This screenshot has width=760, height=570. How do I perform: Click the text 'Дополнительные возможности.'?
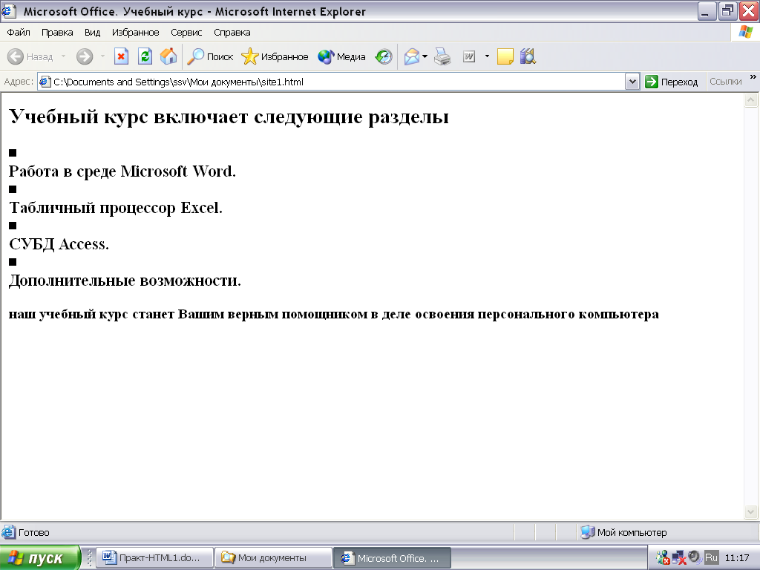coord(125,281)
